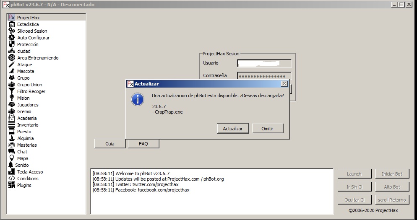This screenshot has height=220, width=417.
Task: Select Inventario from the left list
Action: point(28,125)
